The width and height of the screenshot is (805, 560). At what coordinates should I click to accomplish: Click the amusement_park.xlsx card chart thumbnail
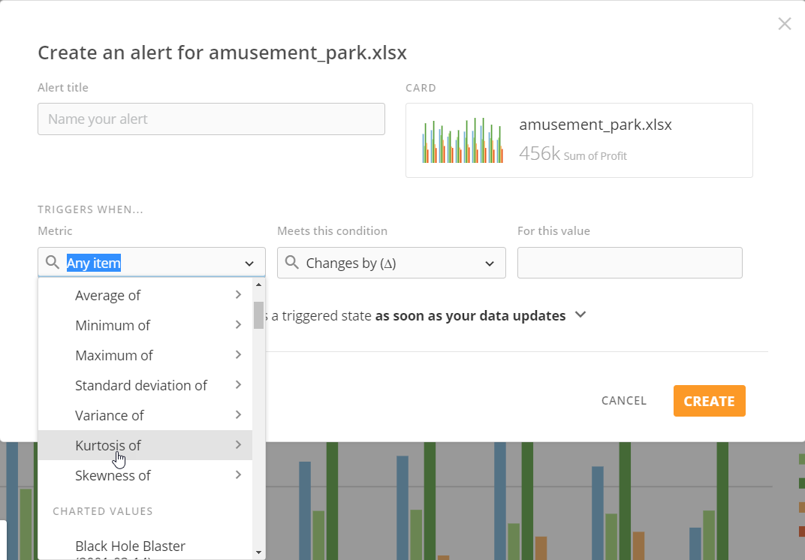click(x=462, y=140)
